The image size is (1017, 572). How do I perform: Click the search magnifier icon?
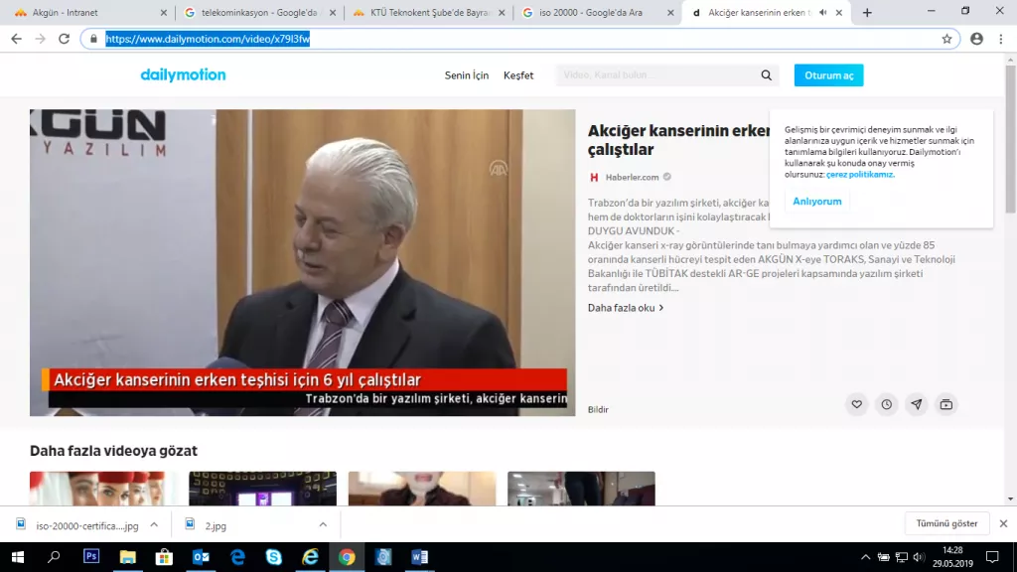[766, 75]
